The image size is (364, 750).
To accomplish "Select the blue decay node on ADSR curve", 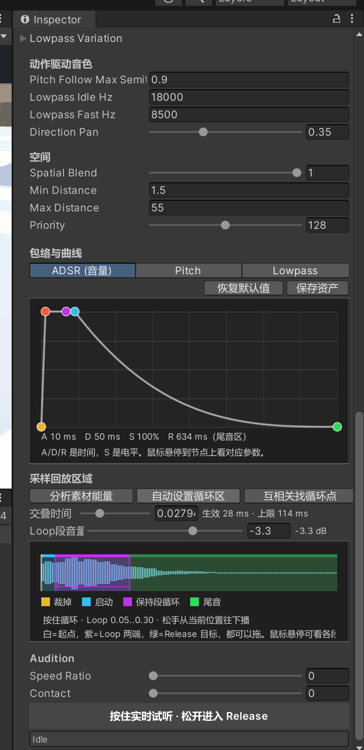I will (75, 312).
